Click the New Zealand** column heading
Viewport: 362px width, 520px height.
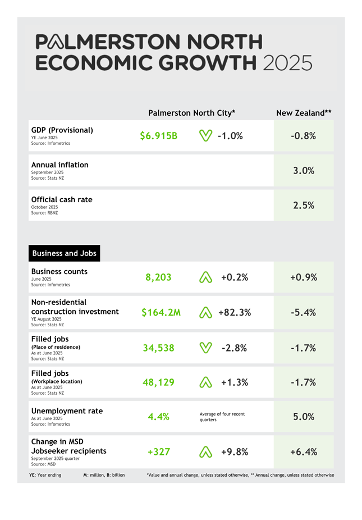[304, 113]
